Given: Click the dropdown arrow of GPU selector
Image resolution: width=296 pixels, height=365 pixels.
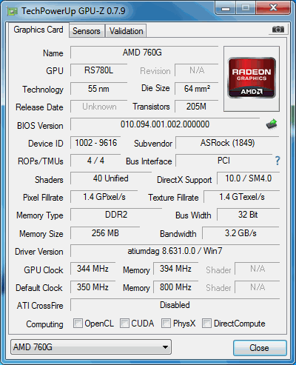Looking at the screenshot, I should pos(165,347).
